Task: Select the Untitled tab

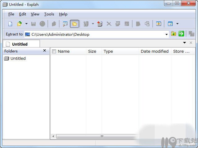Action: 21,44
